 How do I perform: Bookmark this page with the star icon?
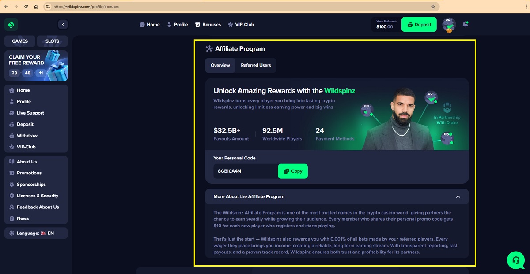(433, 7)
